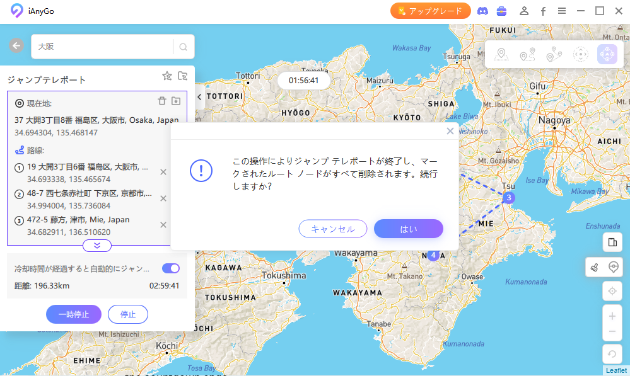
Task: Open the user account icon
Action: [x=523, y=11]
